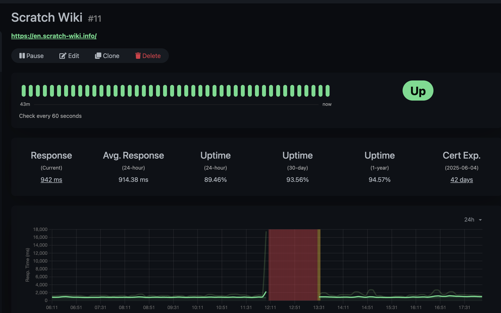Click the 942 ms current response value
Image resolution: width=501 pixels, height=313 pixels.
tap(51, 179)
